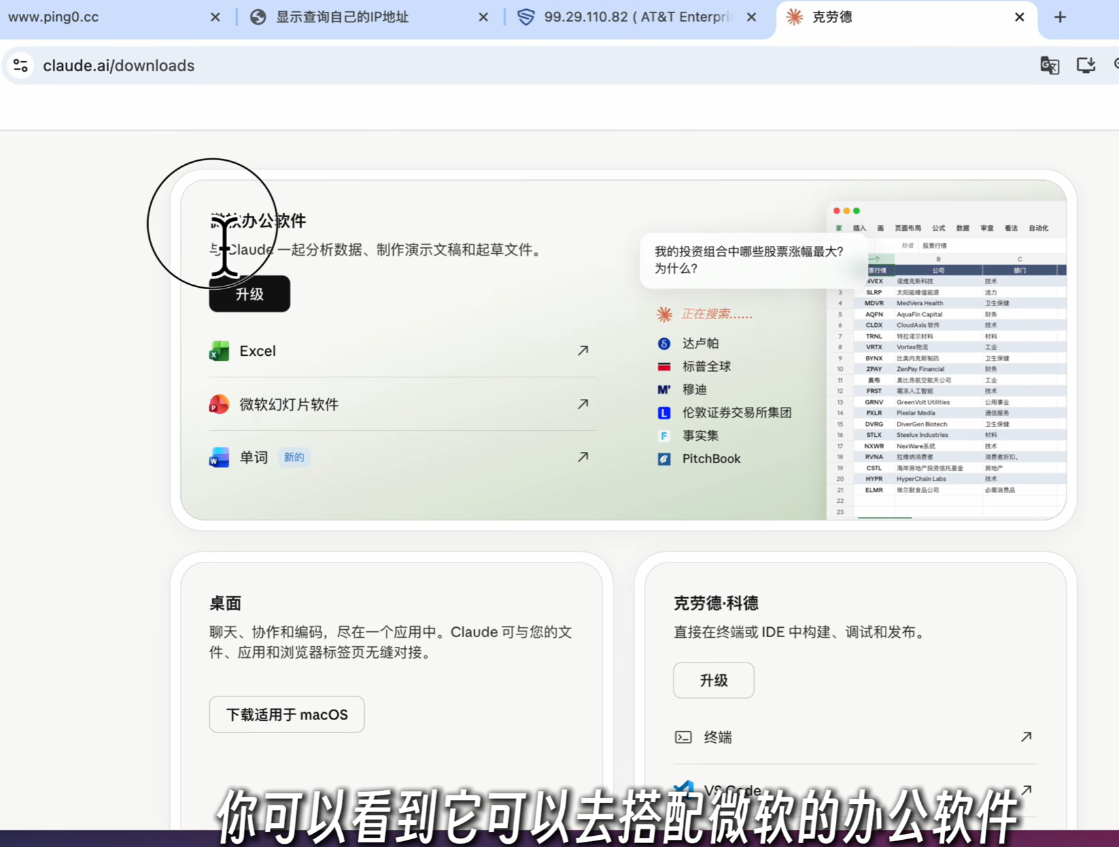The width and height of the screenshot is (1119, 847).
Task: Click the Excel app icon
Action: (x=219, y=351)
